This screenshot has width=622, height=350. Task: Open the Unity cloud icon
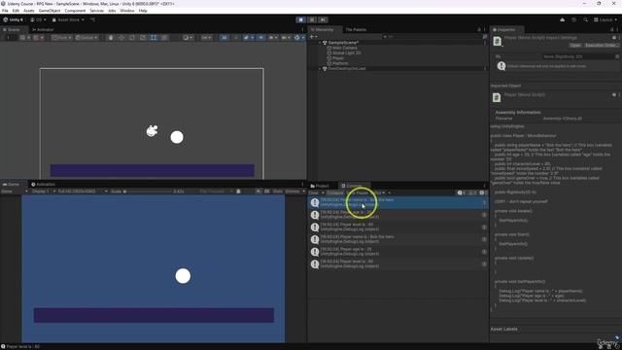562,19
